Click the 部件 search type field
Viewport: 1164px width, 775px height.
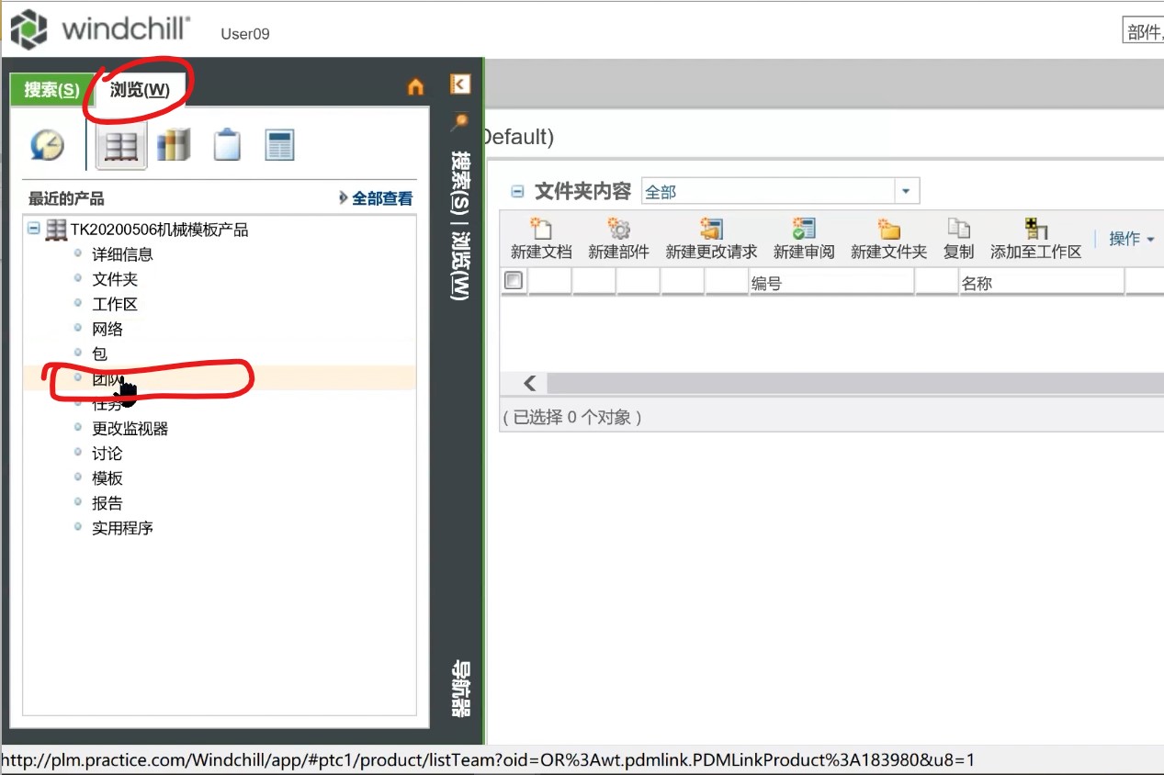(x=1143, y=32)
